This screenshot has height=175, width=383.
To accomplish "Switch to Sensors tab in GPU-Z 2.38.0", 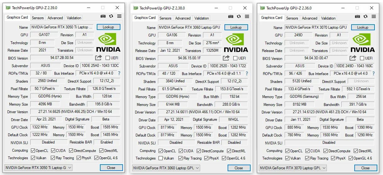I will [x=165, y=18].
